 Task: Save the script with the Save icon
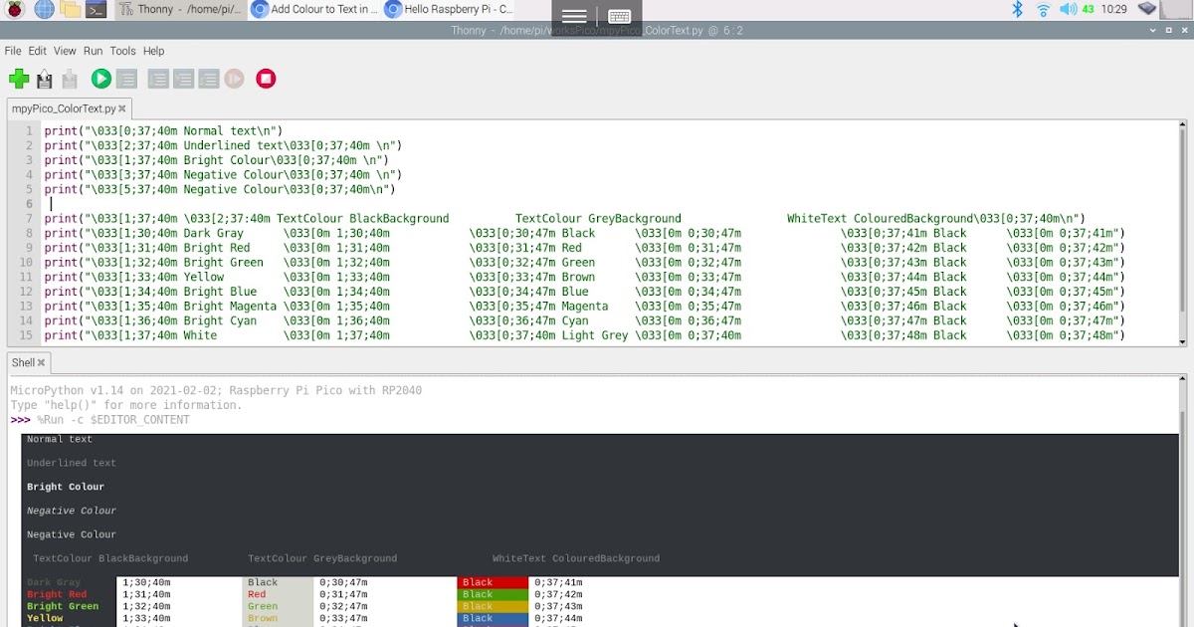click(x=70, y=79)
